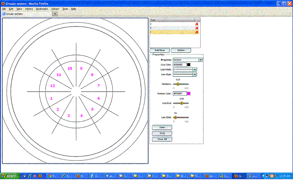This screenshot has height=183, width=293.
Task: Save the sector properties
Action: [x=162, y=127]
